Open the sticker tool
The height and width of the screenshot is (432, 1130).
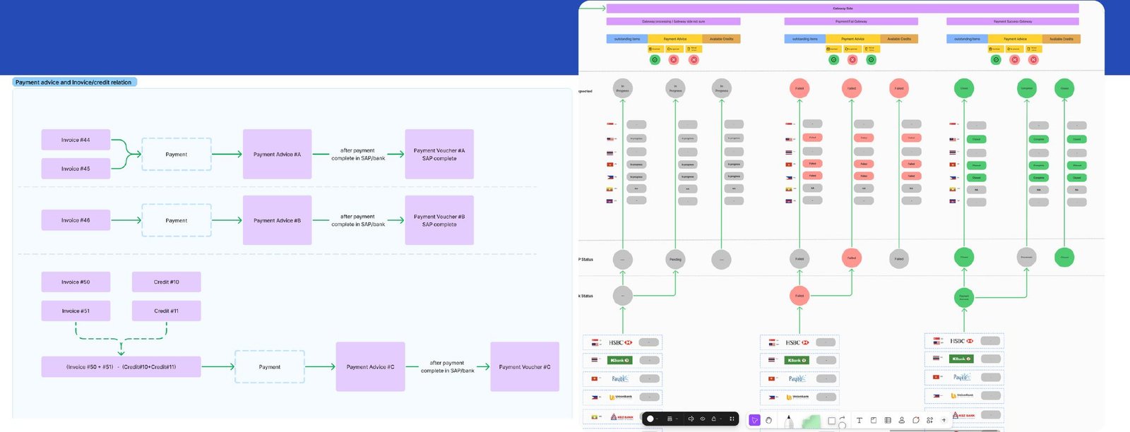click(x=916, y=420)
